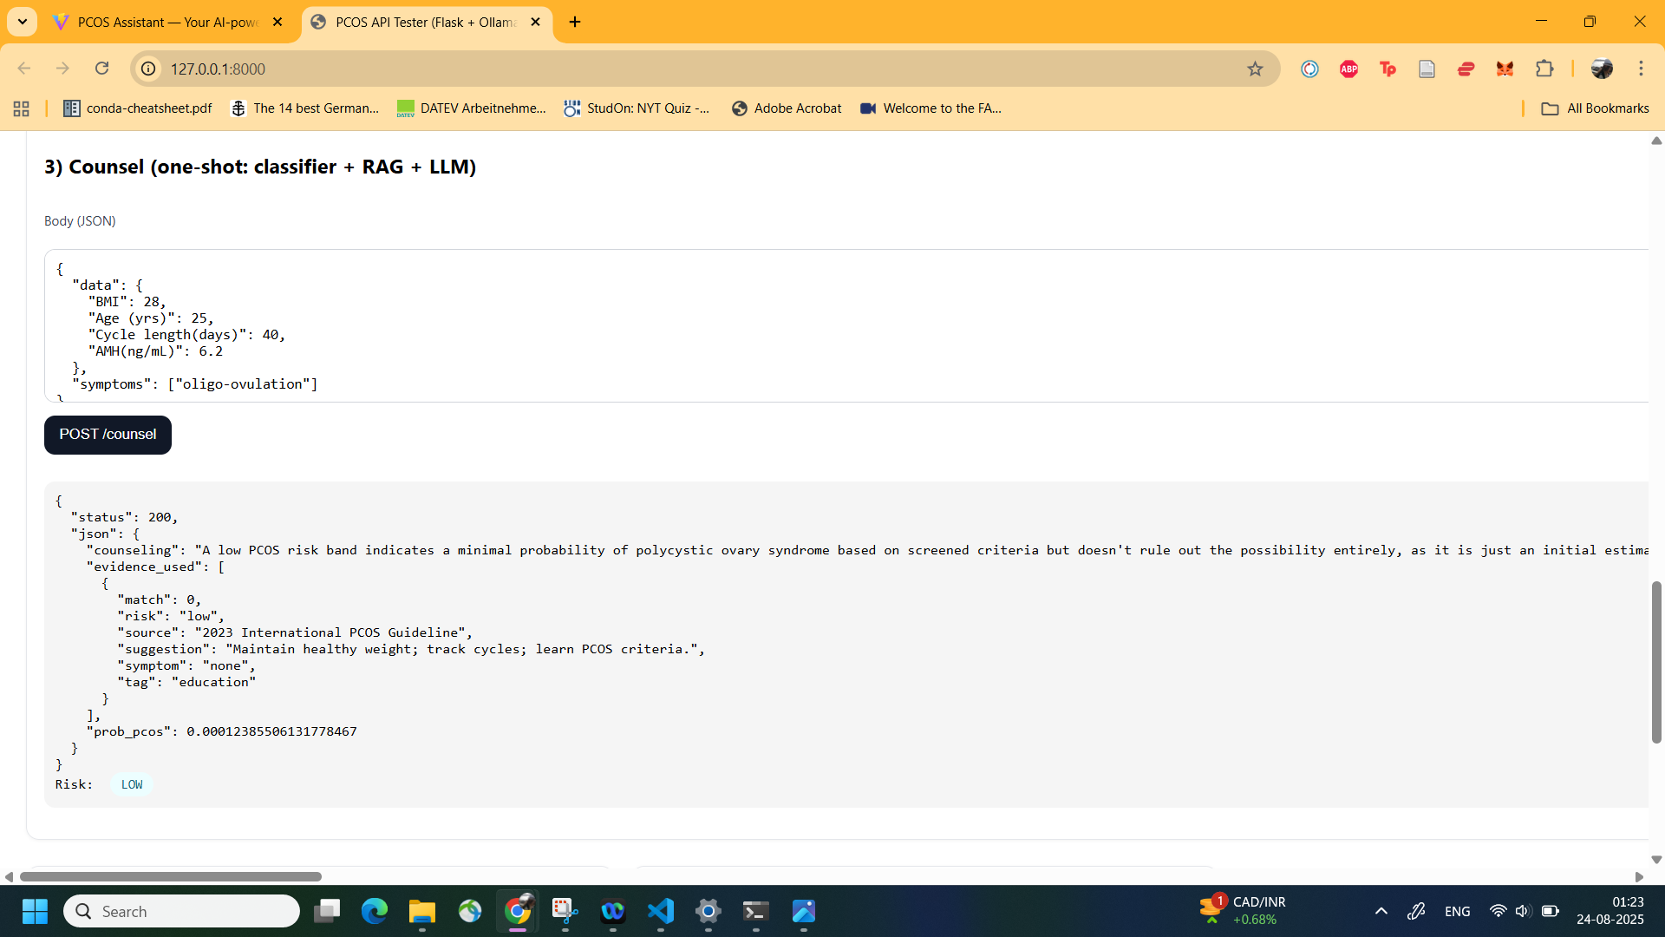The image size is (1665, 937).
Task: Open the Chrome profile avatar
Action: click(x=1602, y=69)
